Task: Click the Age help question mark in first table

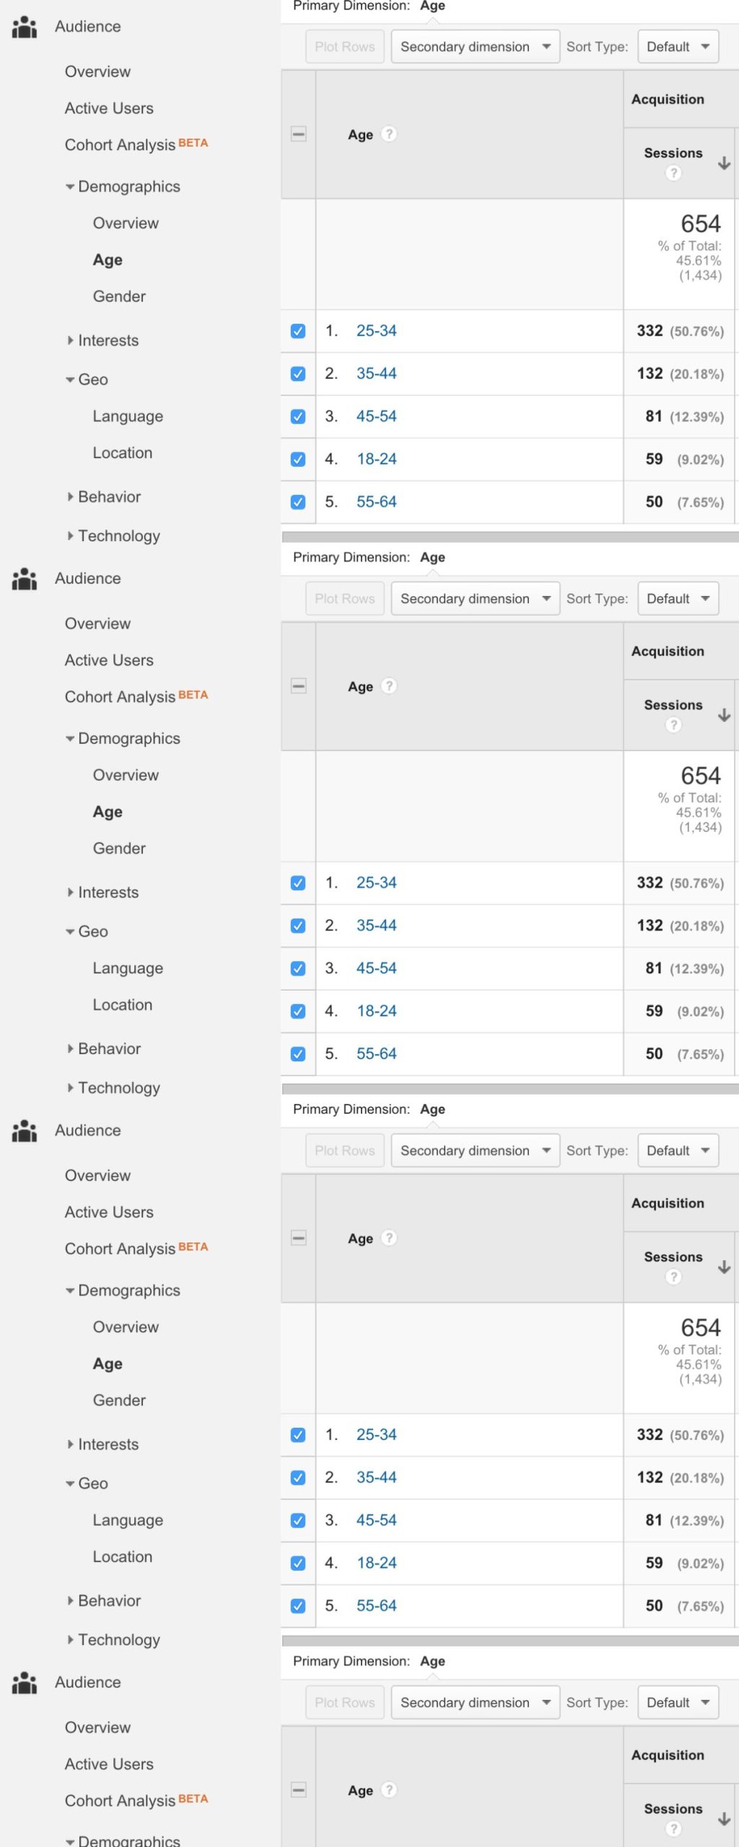Action: click(389, 134)
